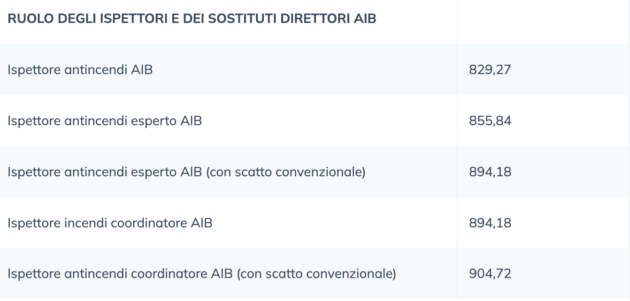The height and width of the screenshot is (301, 630).
Task: Select the Ispettore antincendi AIB row label
Action: click(x=80, y=70)
